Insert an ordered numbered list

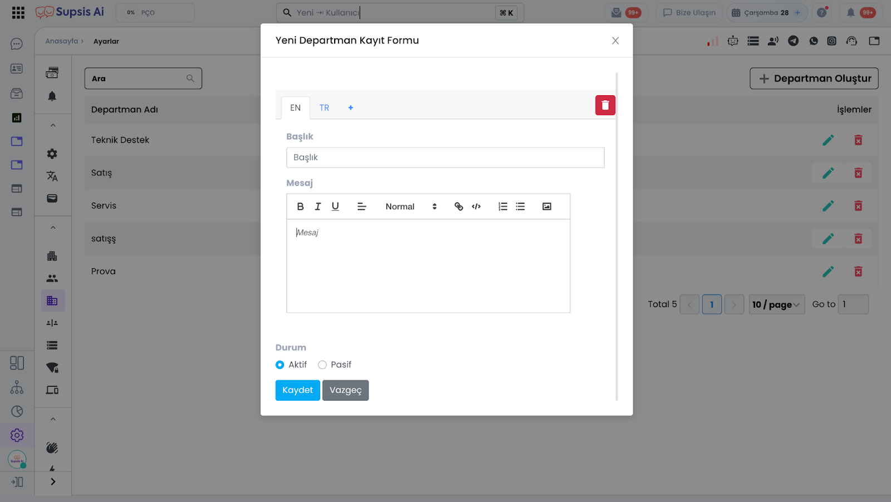[x=503, y=206]
